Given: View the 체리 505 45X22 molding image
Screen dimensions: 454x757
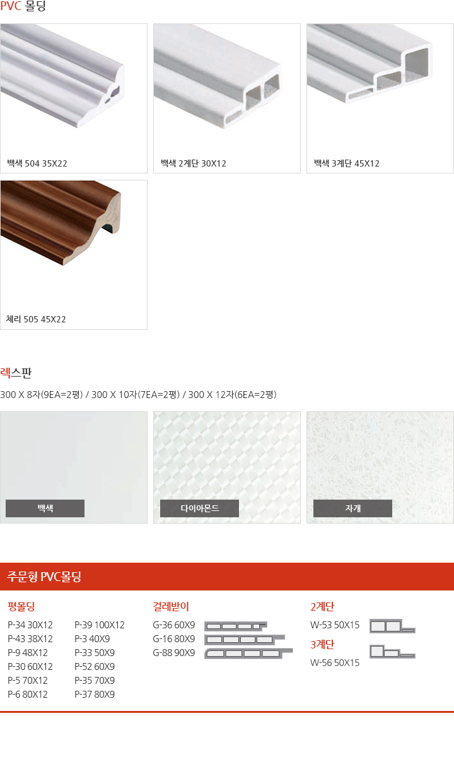Looking at the screenshot, I should click(74, 255).
